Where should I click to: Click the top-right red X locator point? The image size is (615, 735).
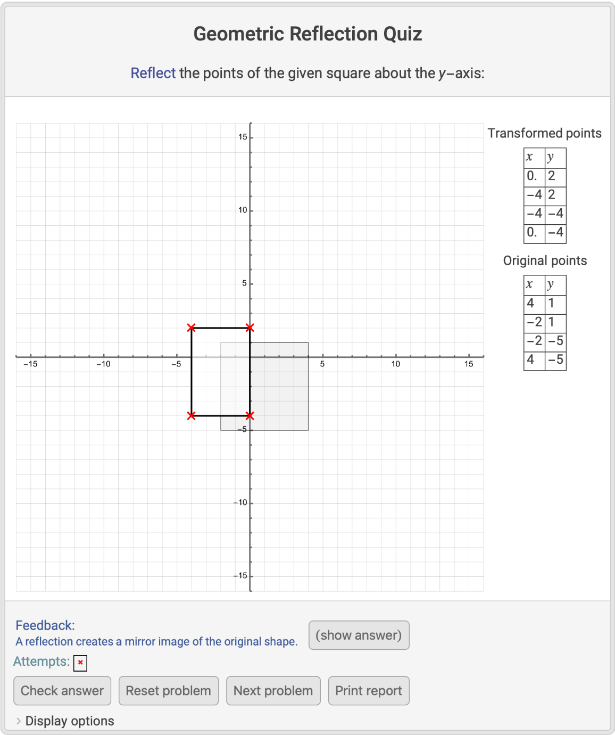(x=250, y=328)
